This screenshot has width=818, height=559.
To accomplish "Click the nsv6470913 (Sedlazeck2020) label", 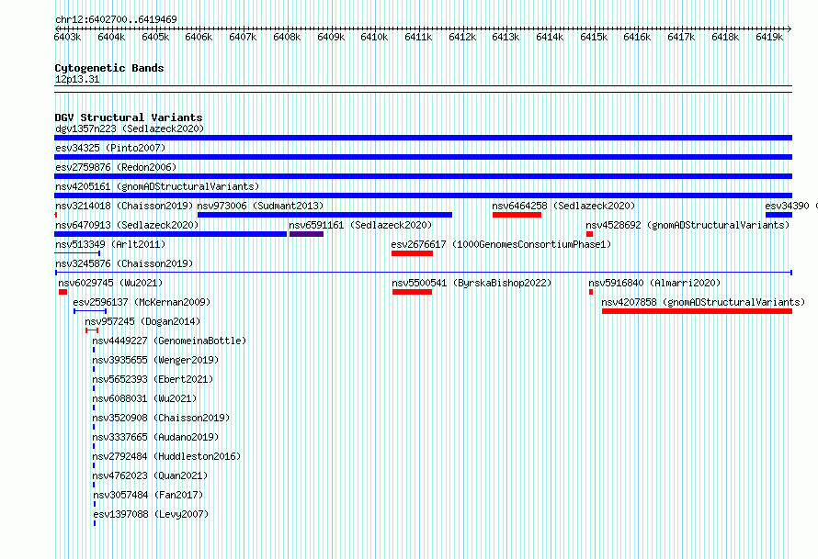I will [127, 225].
